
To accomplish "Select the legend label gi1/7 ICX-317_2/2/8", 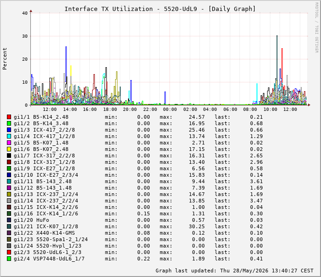I will pos(44,156).
